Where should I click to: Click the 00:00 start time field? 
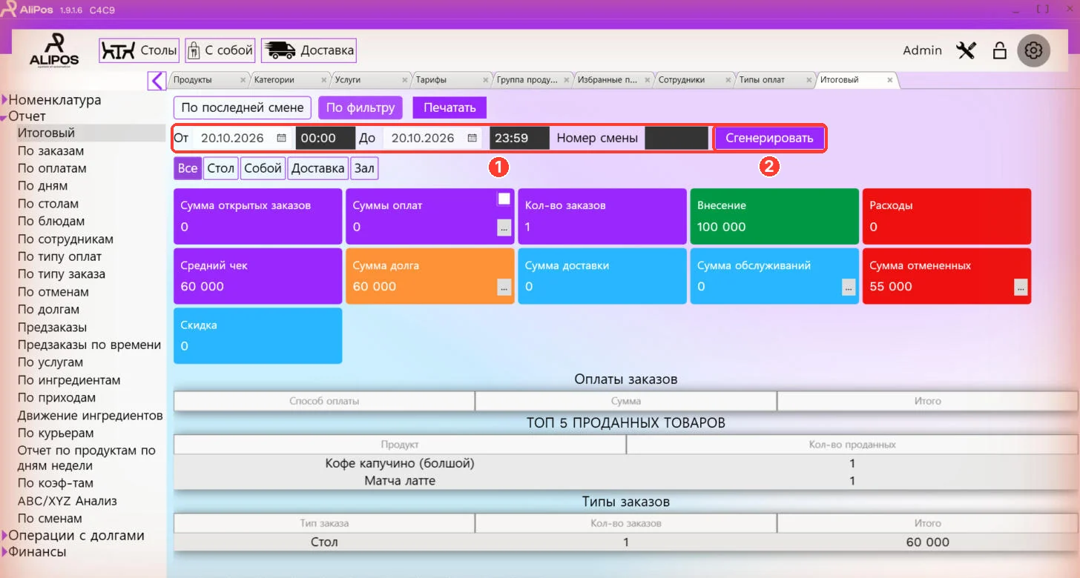(326, 138)
